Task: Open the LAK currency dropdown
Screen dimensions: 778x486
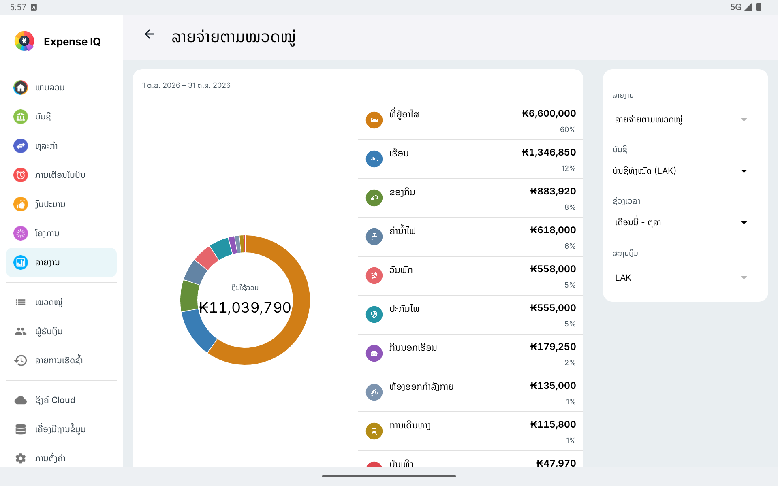Action: [681, 278]
